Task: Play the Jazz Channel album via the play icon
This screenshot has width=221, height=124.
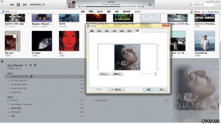Action: coord(26,65)
